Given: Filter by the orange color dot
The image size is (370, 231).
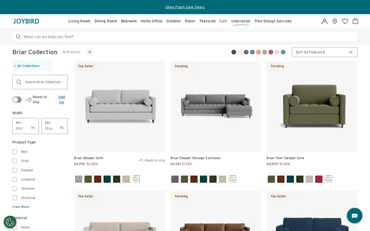Looking at the screenshot, I should 258,52.
